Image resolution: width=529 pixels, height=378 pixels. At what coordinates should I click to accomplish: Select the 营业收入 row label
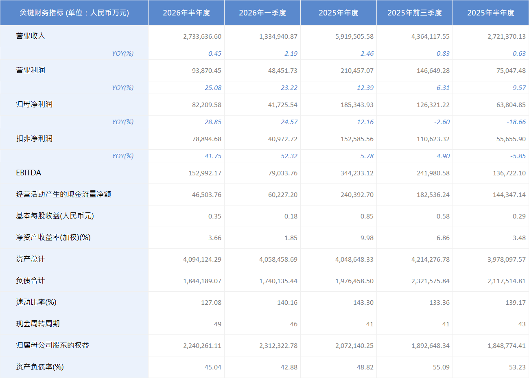tap(31, 36)
